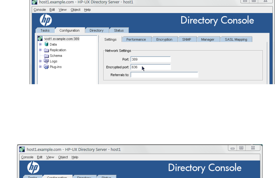Open View menu in lower window
The height and width of the screenshot is (178, 275).
(50, 157)
